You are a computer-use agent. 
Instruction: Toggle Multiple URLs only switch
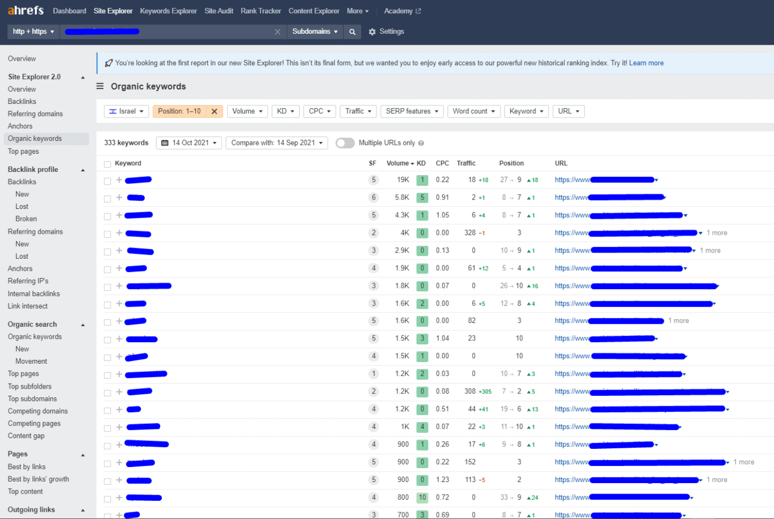[345, 143]
